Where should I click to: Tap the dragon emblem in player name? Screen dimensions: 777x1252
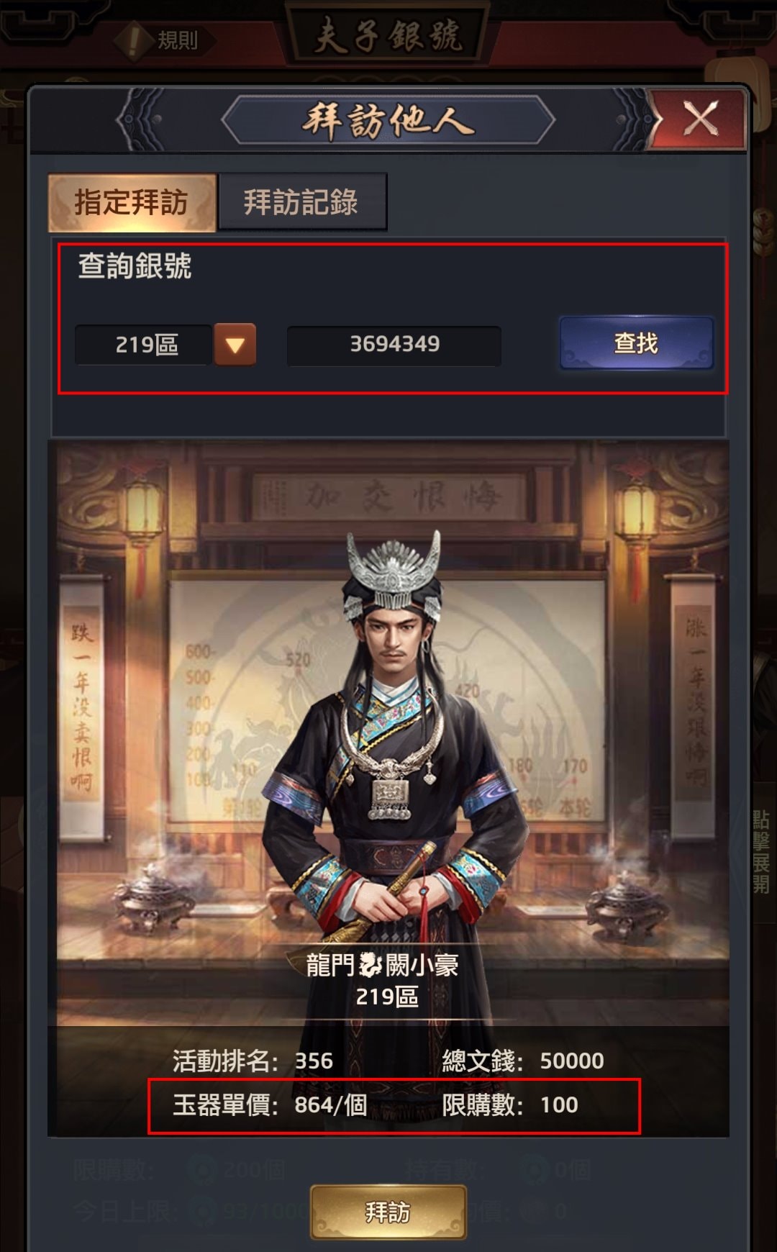[x=371, y=965]
